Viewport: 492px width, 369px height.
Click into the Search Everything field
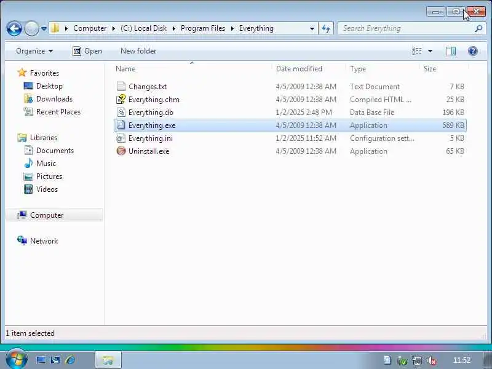407,28
